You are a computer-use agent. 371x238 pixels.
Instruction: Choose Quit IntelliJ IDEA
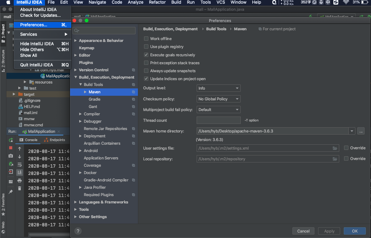(43, 65)
